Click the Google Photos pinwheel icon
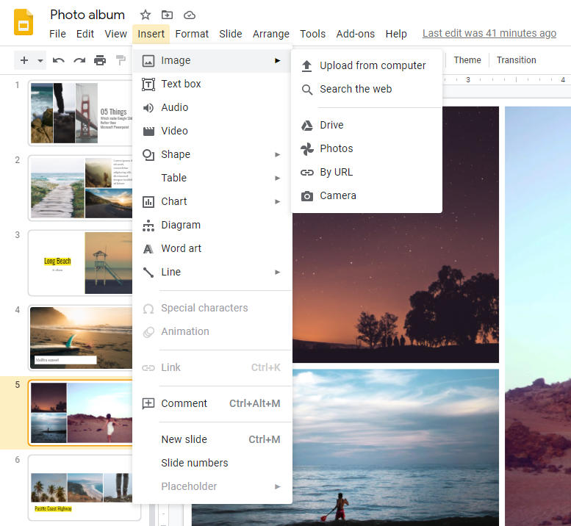The height and width of the screenshot is (526, 571). 307,149
